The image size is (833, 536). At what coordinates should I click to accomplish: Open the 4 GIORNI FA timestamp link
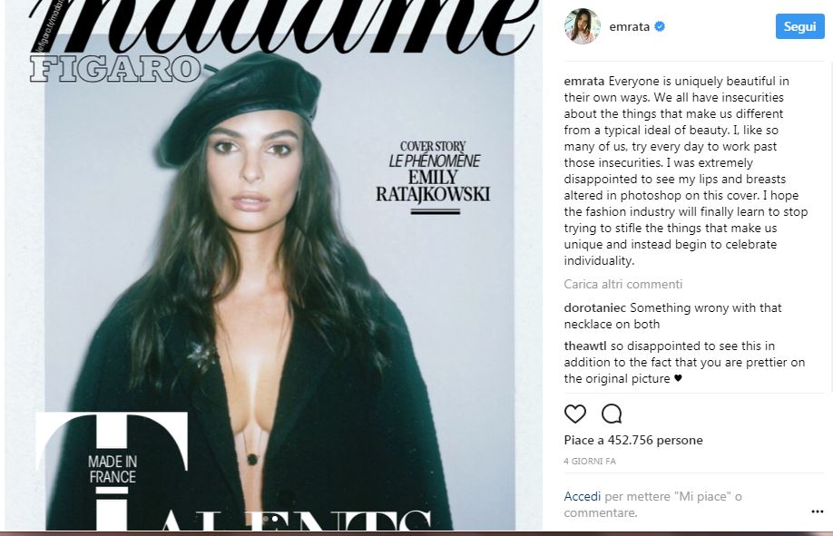[x=590, y=461]
